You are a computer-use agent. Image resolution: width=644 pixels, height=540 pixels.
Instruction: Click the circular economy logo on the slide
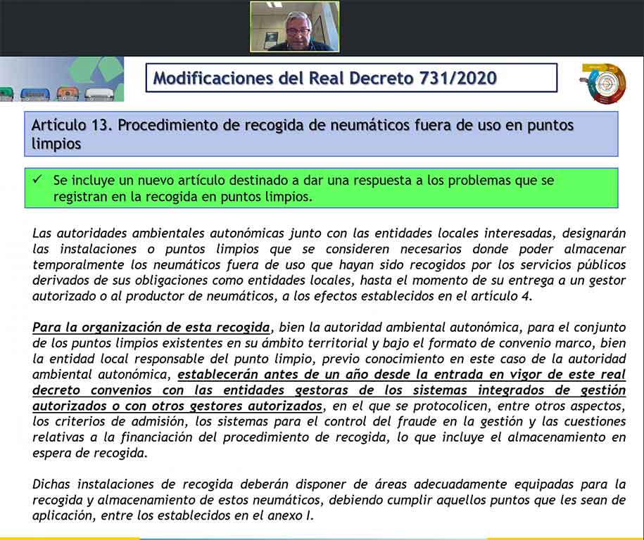pyautogui.click(x=603, y=83)
